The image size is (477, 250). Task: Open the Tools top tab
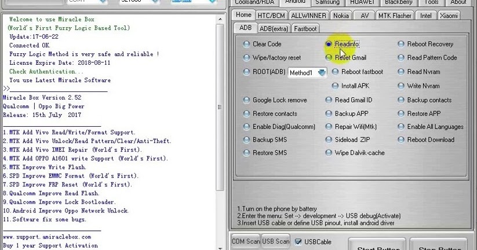click(x=431, y=2)
